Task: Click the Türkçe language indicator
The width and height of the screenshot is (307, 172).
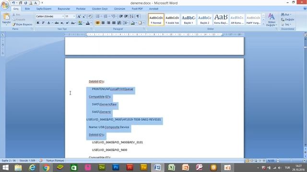Action: [55, 161]
